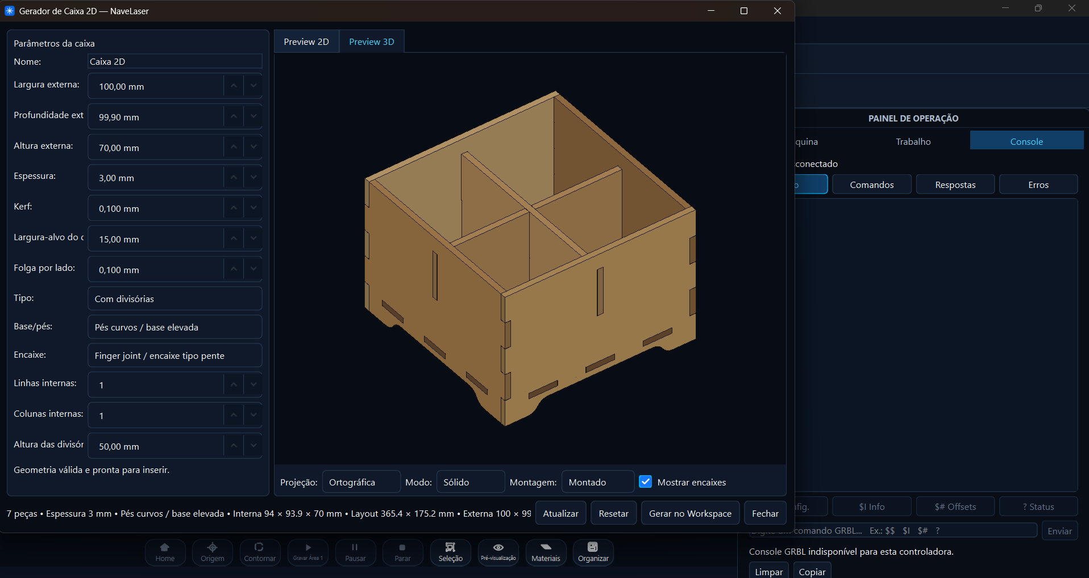Select the Trabalho tab in operation panel
The image size is (1089, 578).
click(x=913, y=141)
